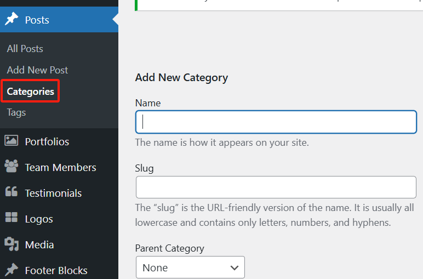Click the Footer Blocks pin icon
423x279 pixels.
(11, 270)
